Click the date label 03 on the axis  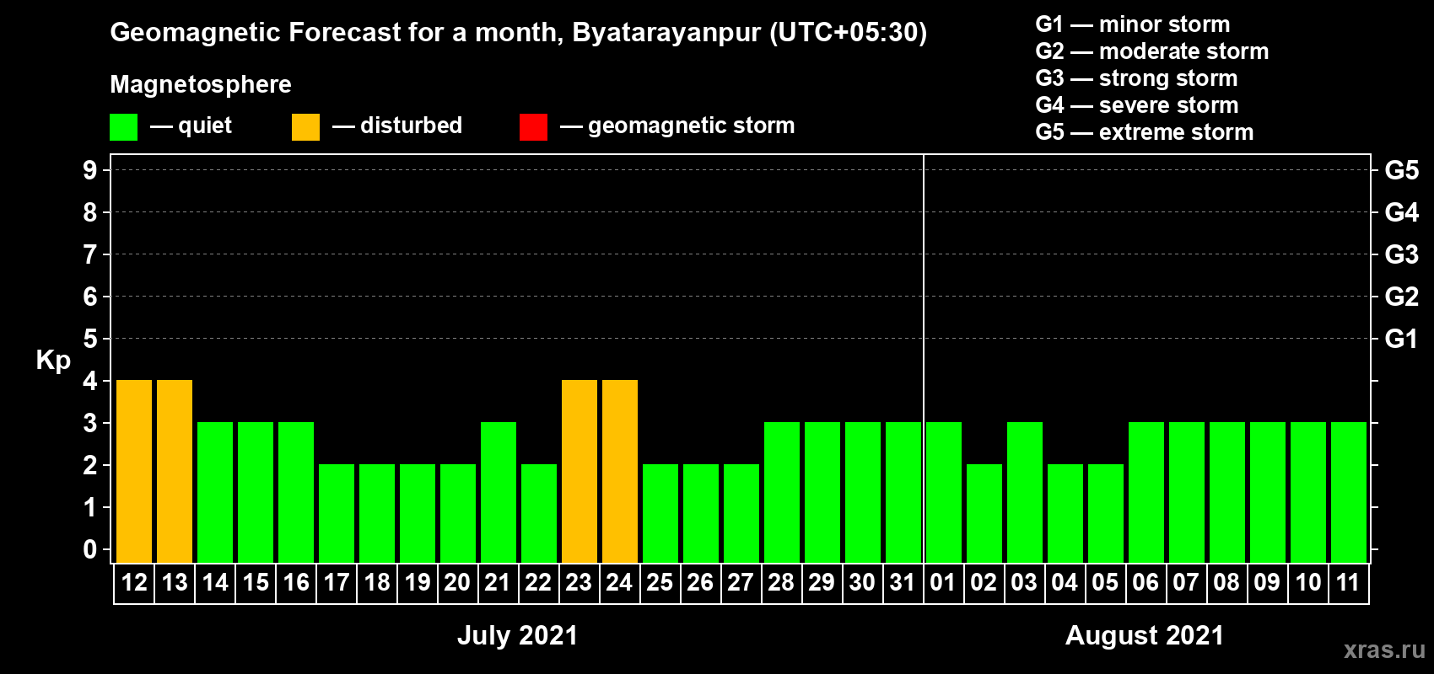click(1025, 583)
